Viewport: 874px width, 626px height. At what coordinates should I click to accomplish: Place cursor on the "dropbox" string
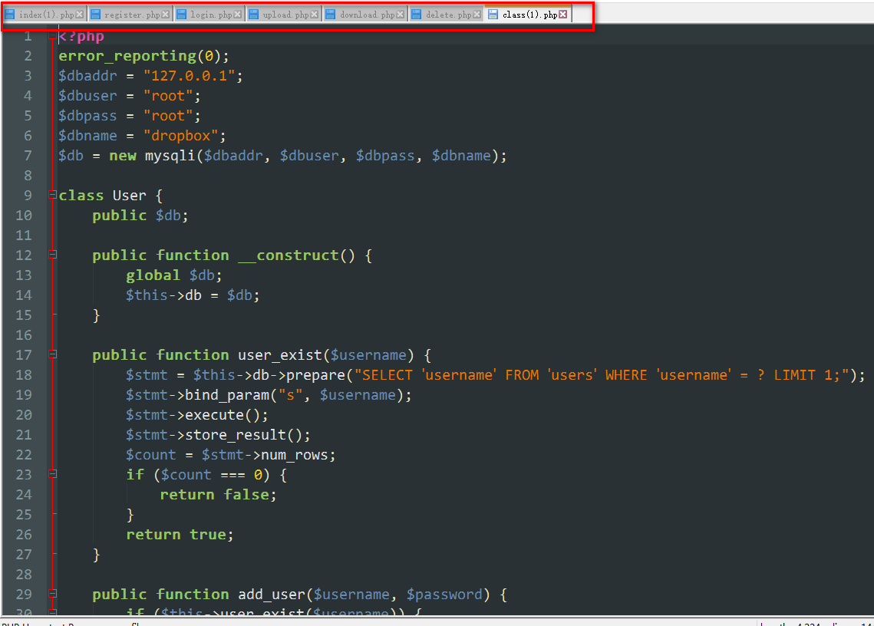tap(181, 136)
